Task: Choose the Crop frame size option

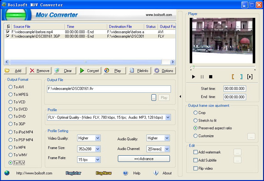Action: tap(196, 113)
